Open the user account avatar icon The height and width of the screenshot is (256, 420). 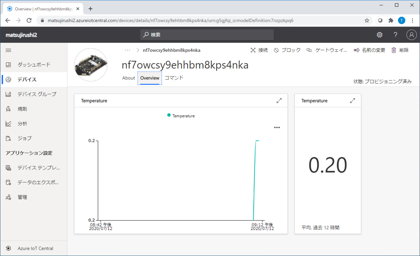(x=412, y=35)
